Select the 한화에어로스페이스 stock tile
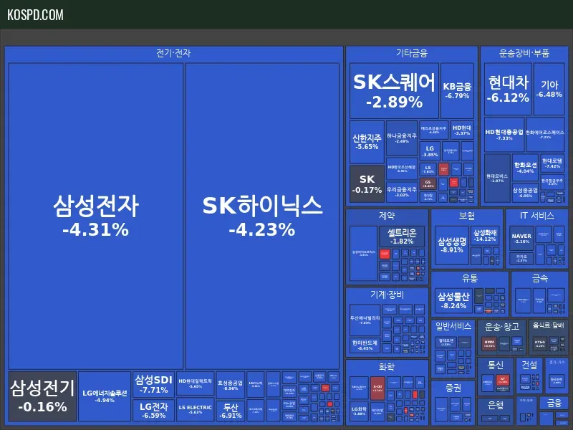Image resolution: width=573 pixels, height=430 pixels. [545, 135]
